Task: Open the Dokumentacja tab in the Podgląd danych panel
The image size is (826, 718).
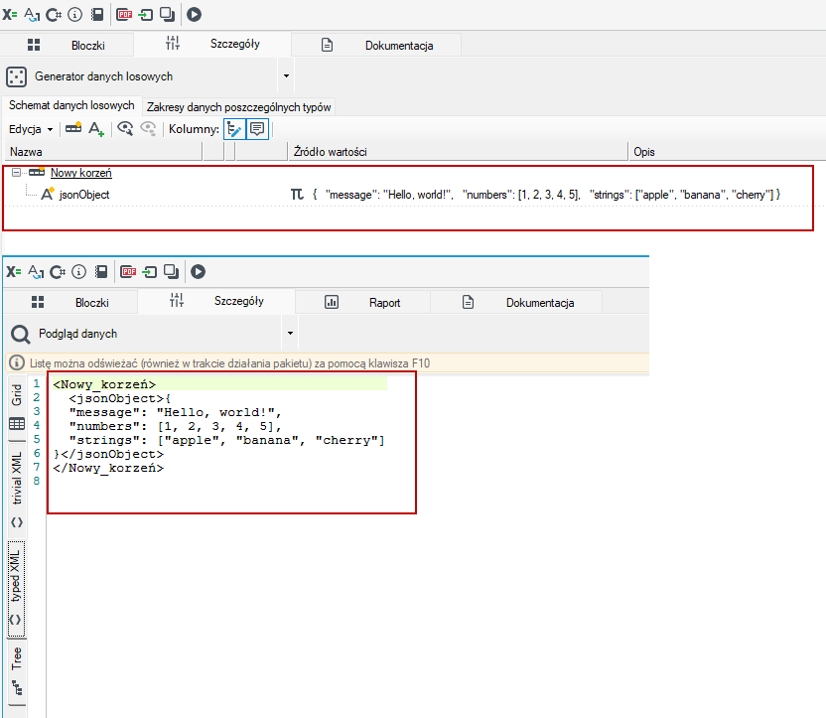Action: coord(516,302)
